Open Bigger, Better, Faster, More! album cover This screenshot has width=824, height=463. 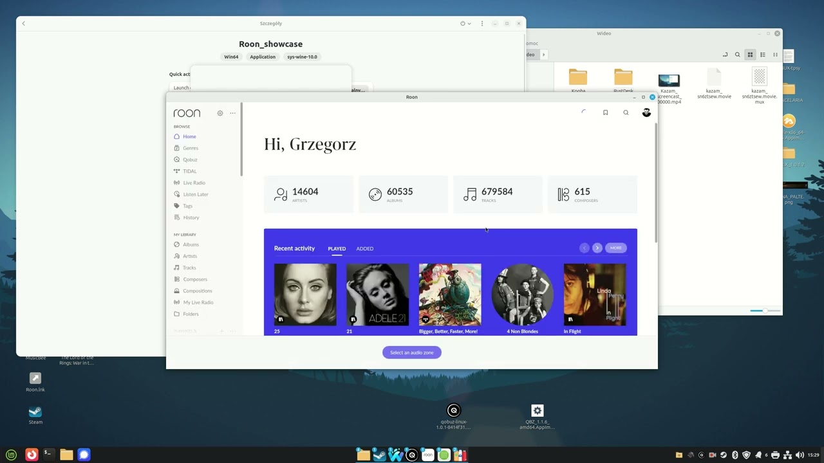pos(450,295)
